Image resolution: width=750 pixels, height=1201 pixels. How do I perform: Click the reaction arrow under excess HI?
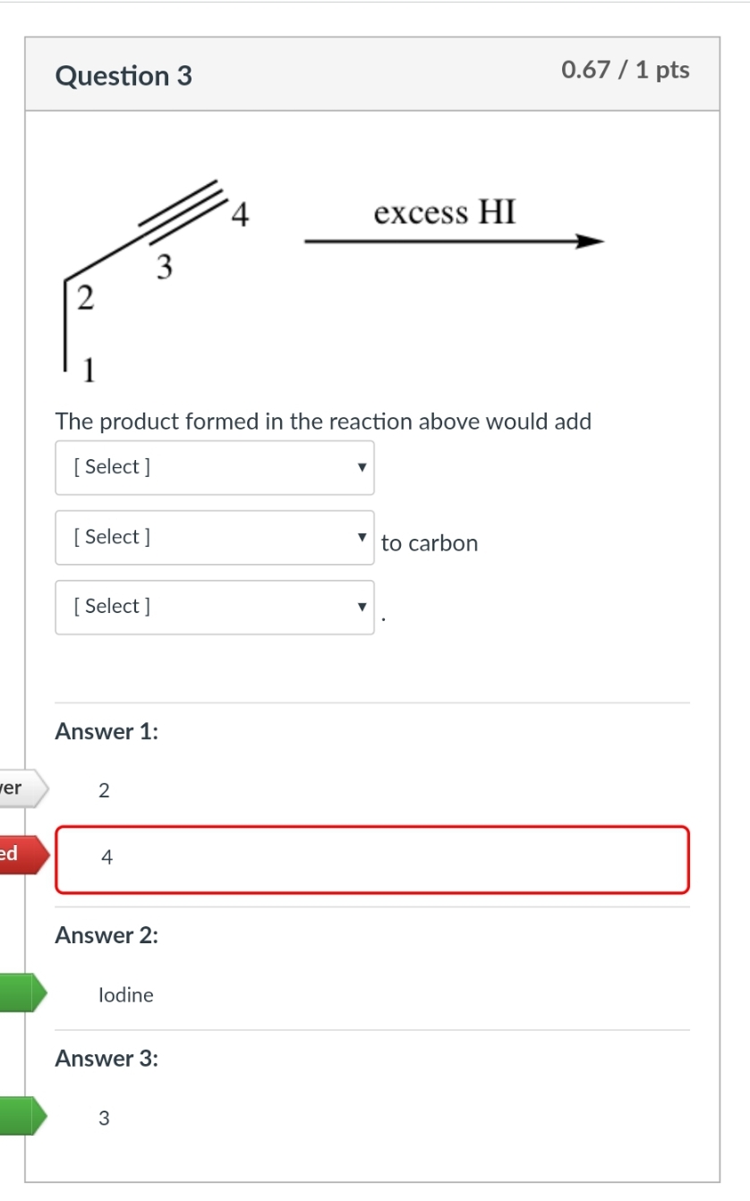pos(454,242)
